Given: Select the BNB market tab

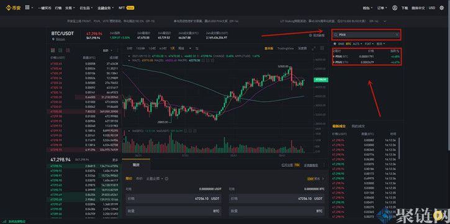Looking at the screenshot, I should click(341, 44).
